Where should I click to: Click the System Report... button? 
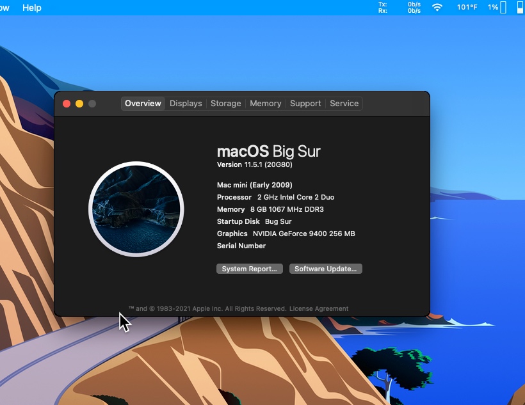tap(250, 269)
